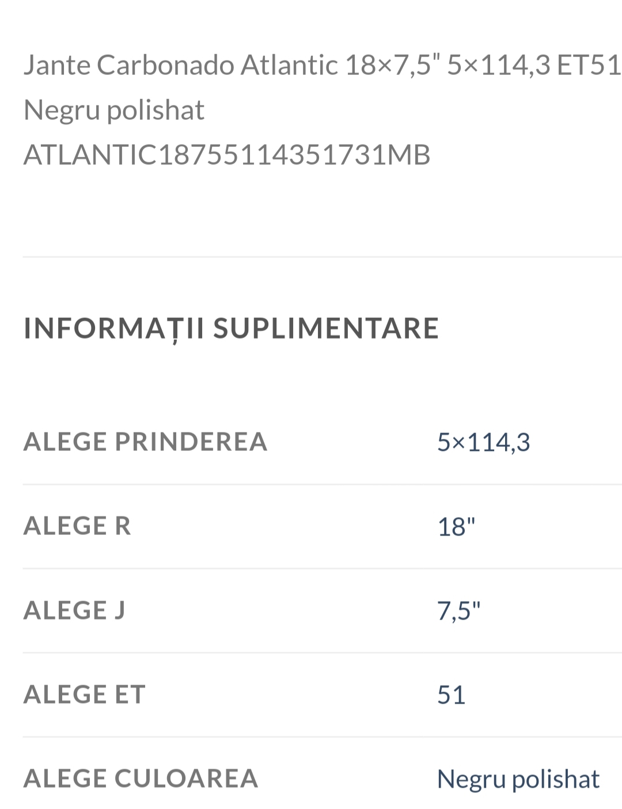
Task: Click the word "Jante" in the product title
Action: [56, 65]
